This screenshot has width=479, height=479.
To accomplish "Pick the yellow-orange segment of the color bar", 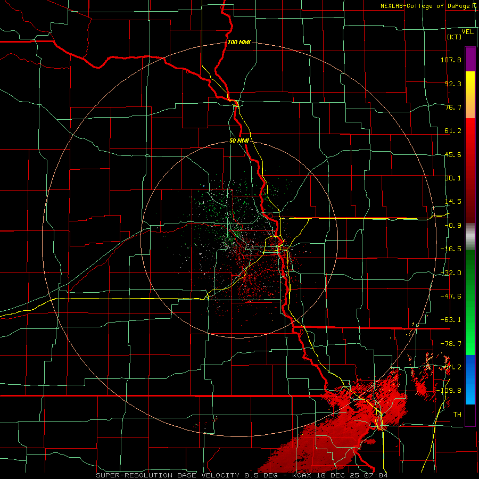I will [x=470, y=95].
